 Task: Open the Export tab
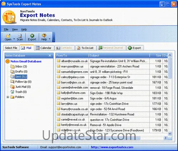tap(135, 48)
